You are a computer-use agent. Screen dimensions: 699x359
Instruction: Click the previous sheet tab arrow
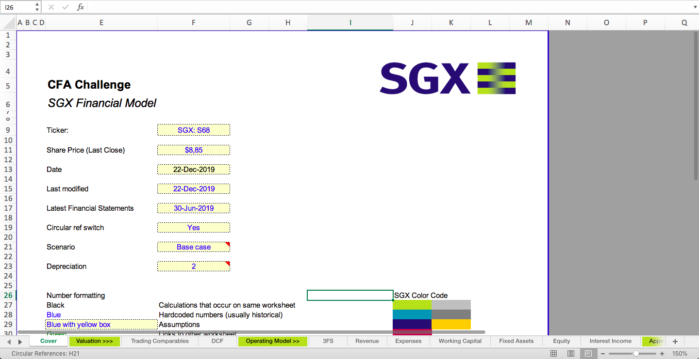(x=9, y=342)
